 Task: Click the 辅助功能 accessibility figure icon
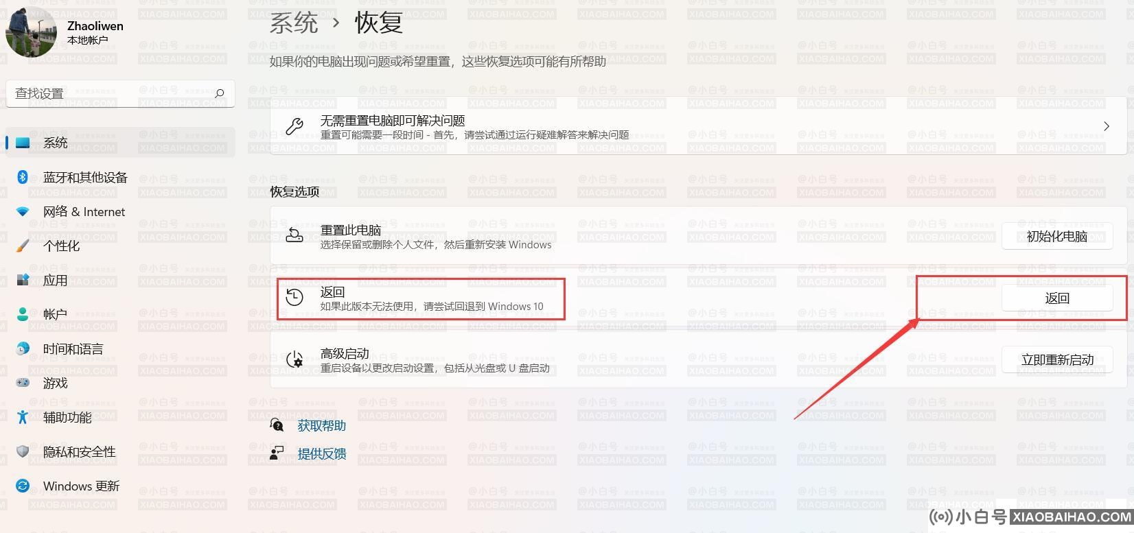click(23, 417)
